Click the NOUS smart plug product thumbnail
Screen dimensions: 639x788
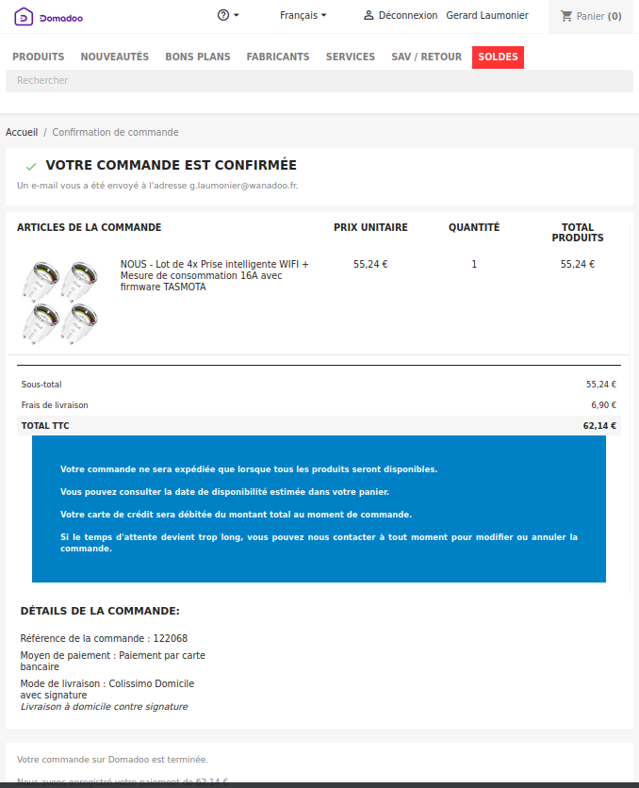61,302
